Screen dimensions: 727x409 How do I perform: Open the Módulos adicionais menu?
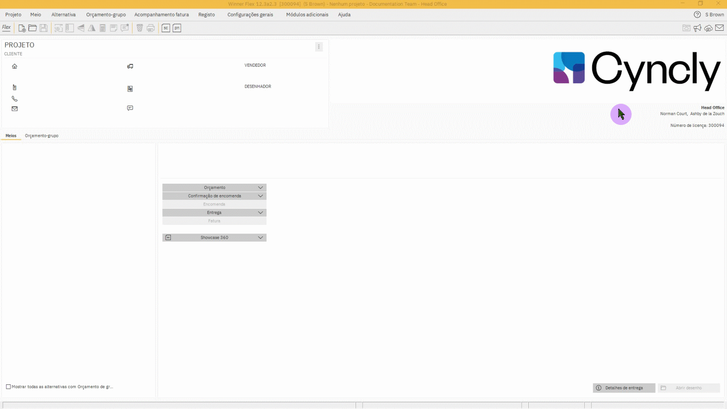(x=307, y=15)
